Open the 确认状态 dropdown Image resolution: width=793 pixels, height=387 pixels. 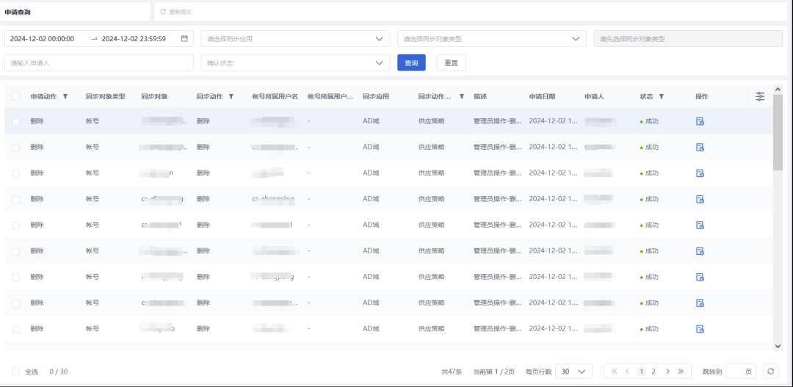point(295,62)
